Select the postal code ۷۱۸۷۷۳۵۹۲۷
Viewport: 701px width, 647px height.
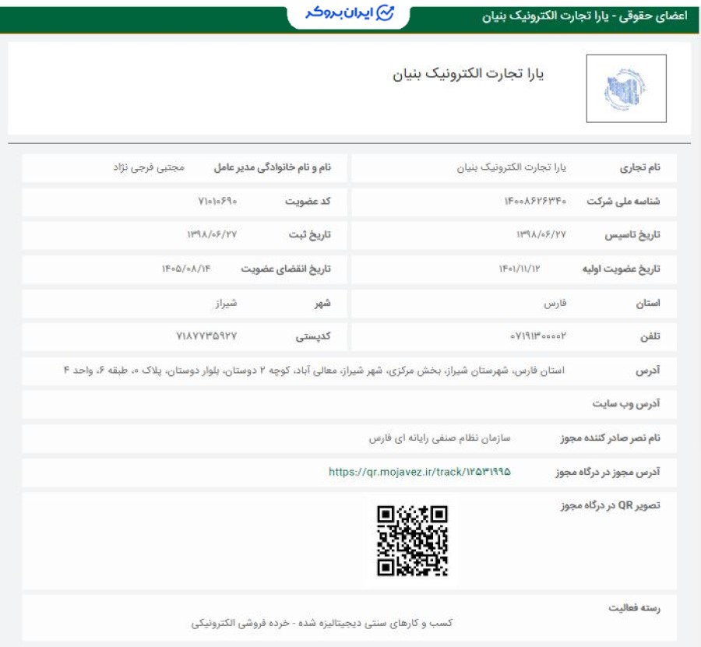tap(206, 336)
